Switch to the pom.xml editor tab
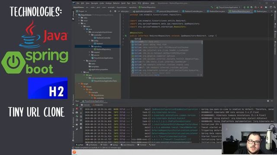 (168, 11)
